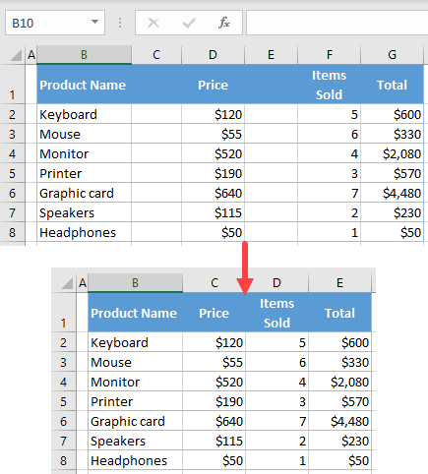Select column D header in upper sheet
This screenshot has height=474, width=428.
pos(213,55)
